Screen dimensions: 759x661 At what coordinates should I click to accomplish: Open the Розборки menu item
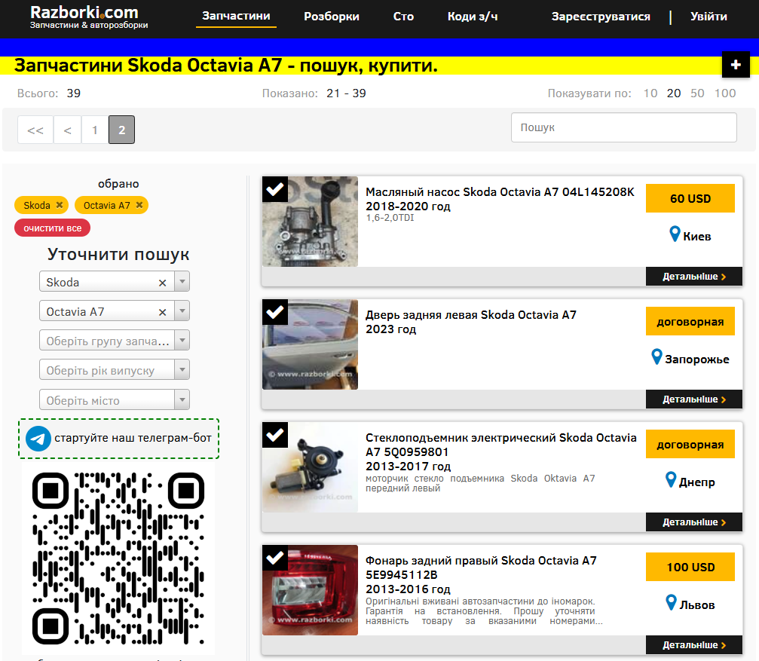click(332, 17)
